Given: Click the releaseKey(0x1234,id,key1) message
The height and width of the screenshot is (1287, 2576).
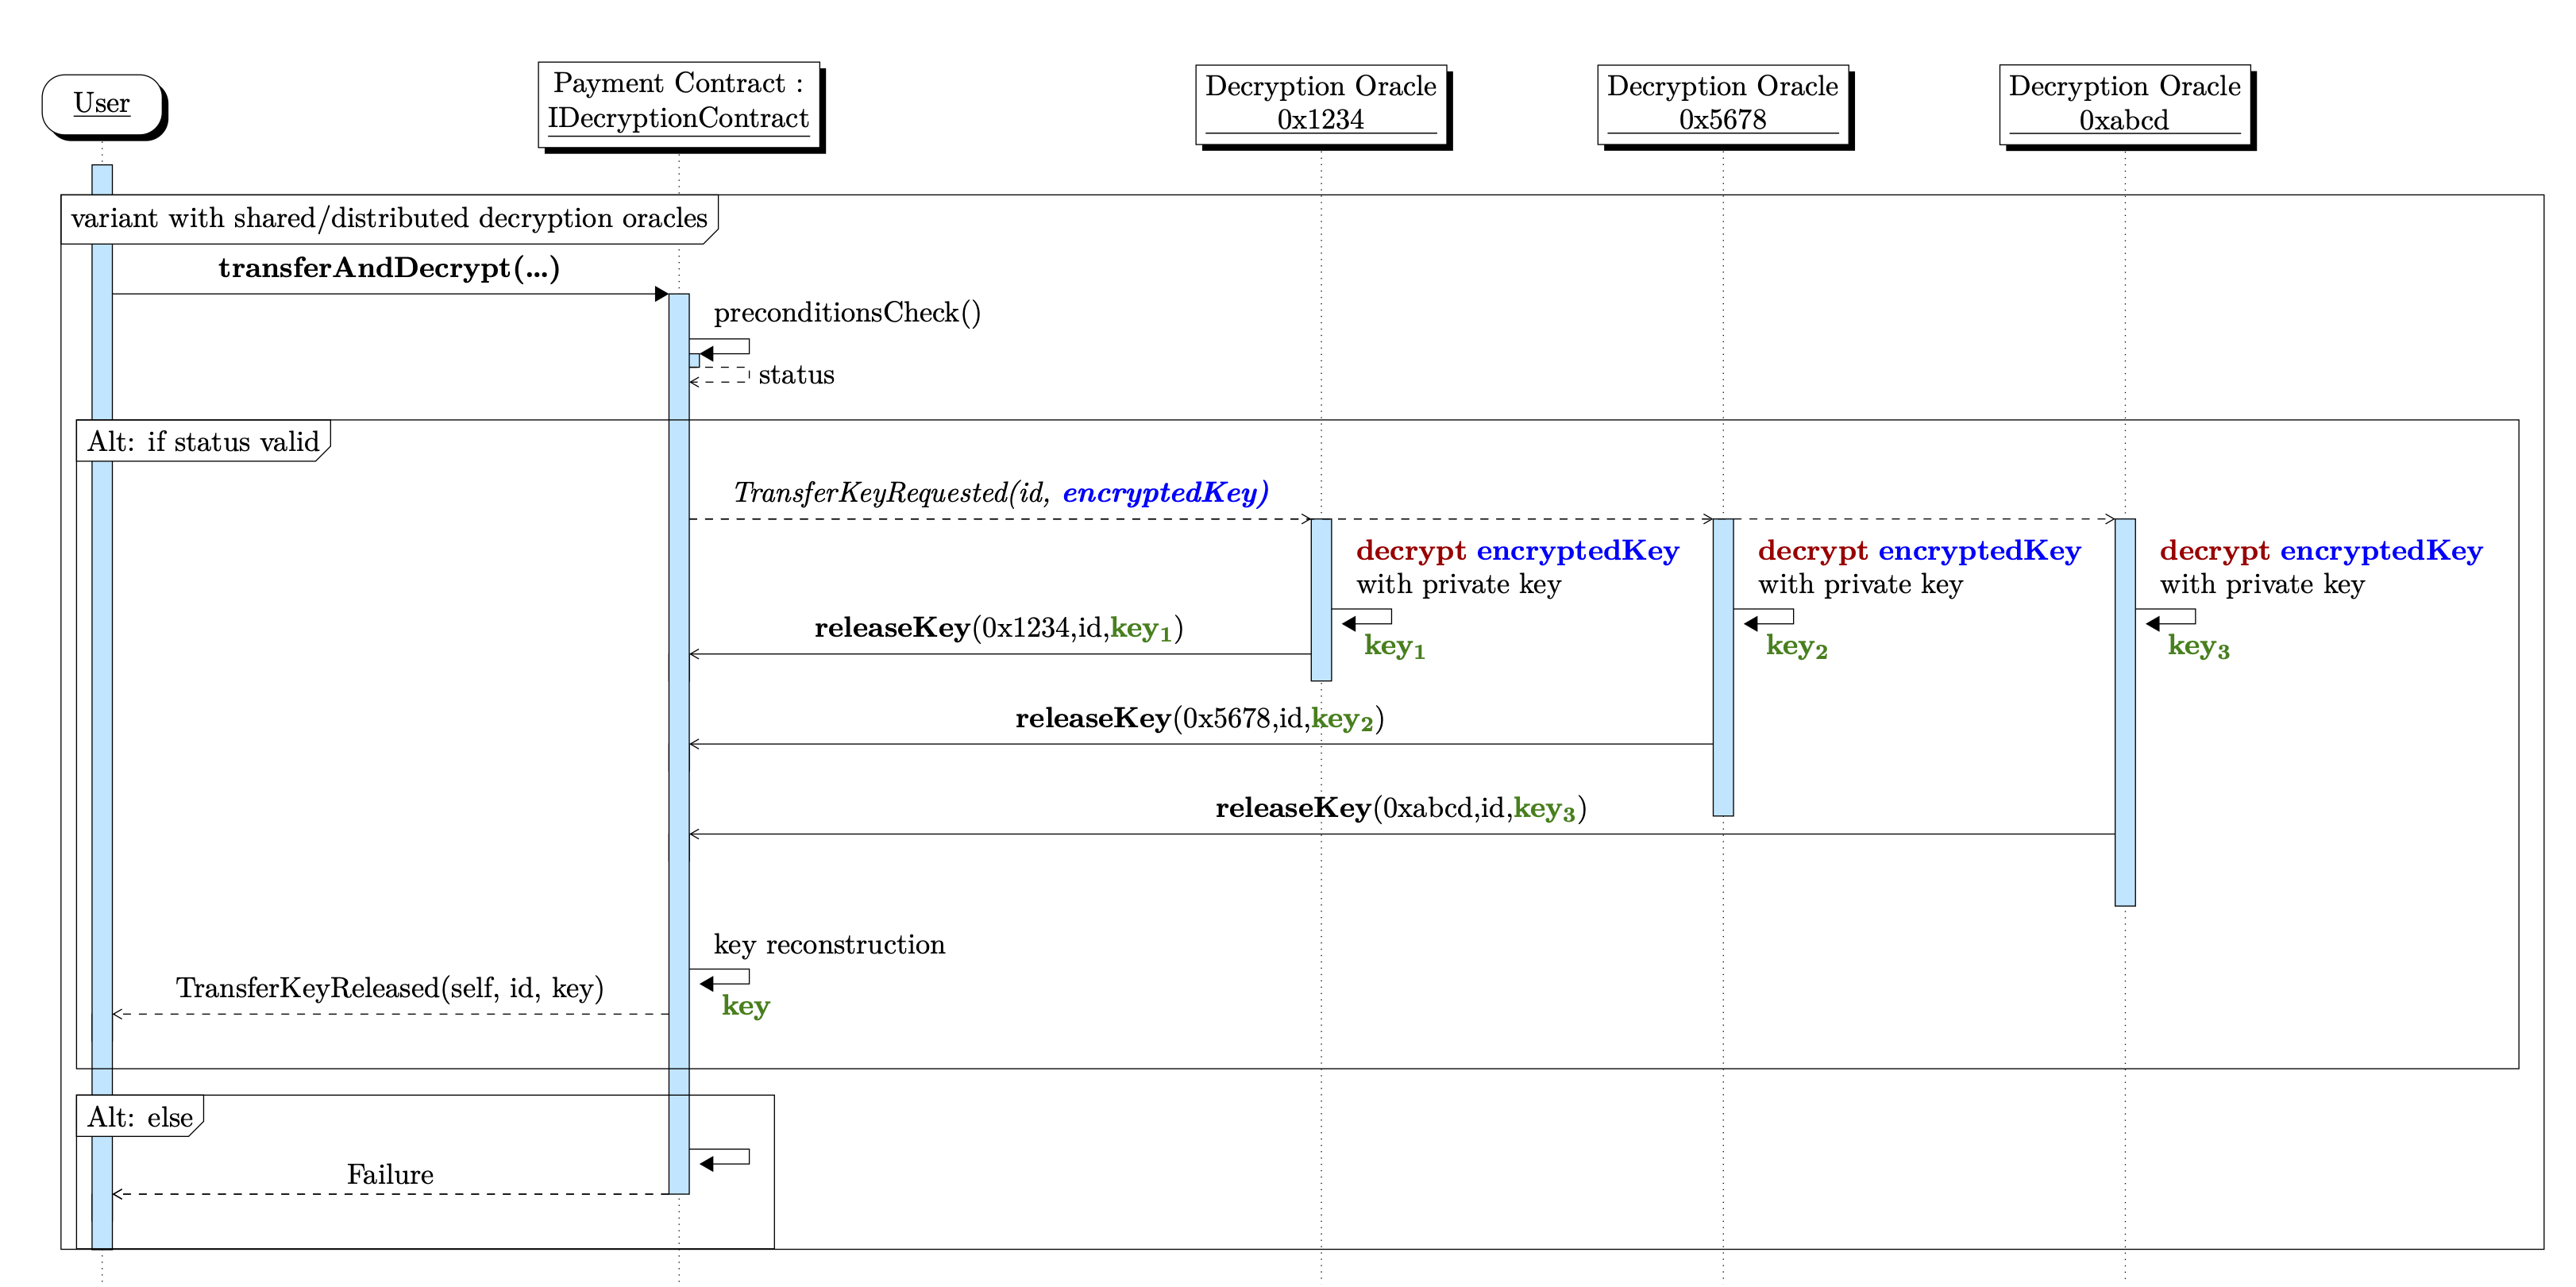Looking at the screenshot, I should [x=998, y=628].
